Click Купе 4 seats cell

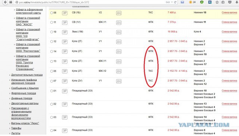pos(197,32)
